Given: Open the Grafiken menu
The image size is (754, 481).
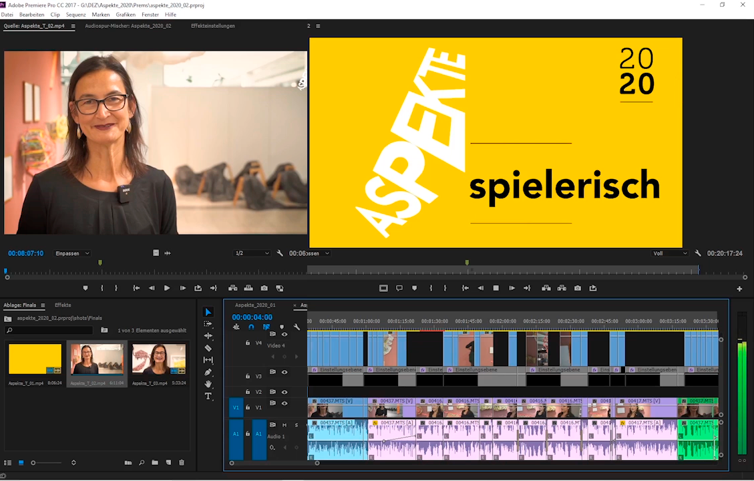Looking at the screenshot, I should click(126, 15).
